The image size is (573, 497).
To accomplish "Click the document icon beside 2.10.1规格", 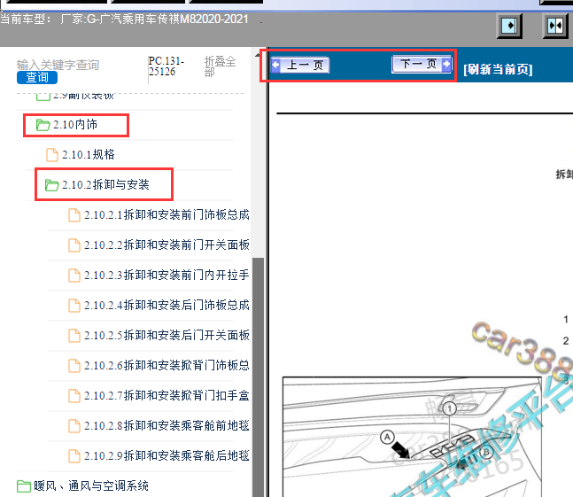I will pyautogui.click(x=52, y=155).
